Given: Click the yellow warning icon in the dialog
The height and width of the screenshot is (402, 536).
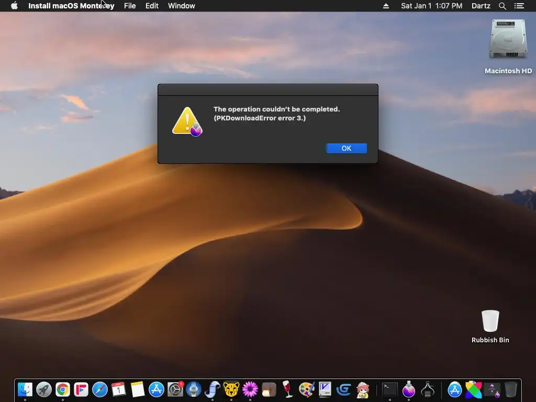Looking at the screenshot, I should pos(187,121).
